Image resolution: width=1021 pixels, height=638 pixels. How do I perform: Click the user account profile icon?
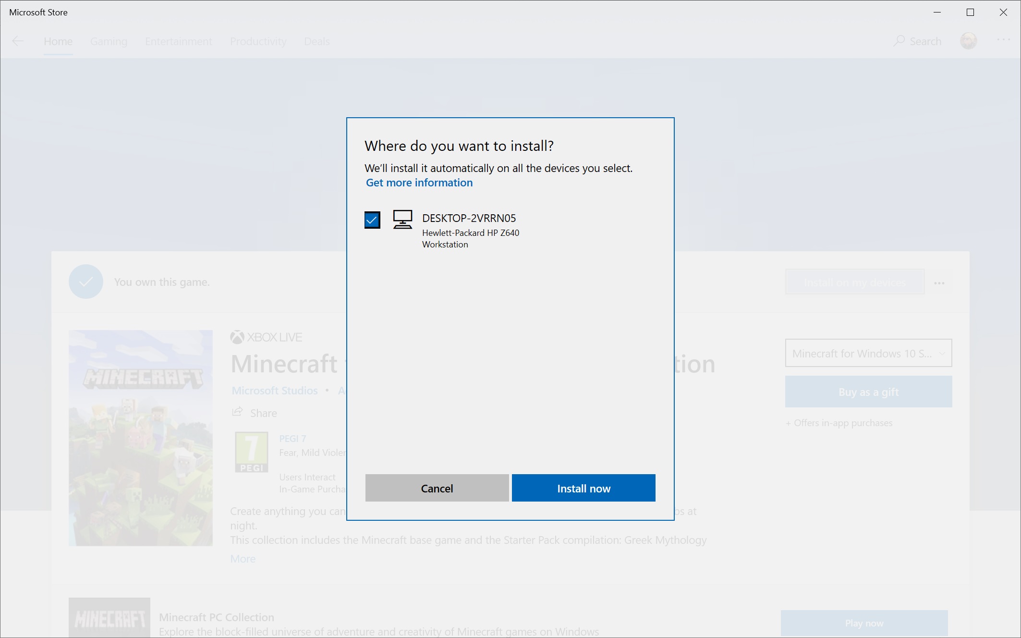(968, 40)
